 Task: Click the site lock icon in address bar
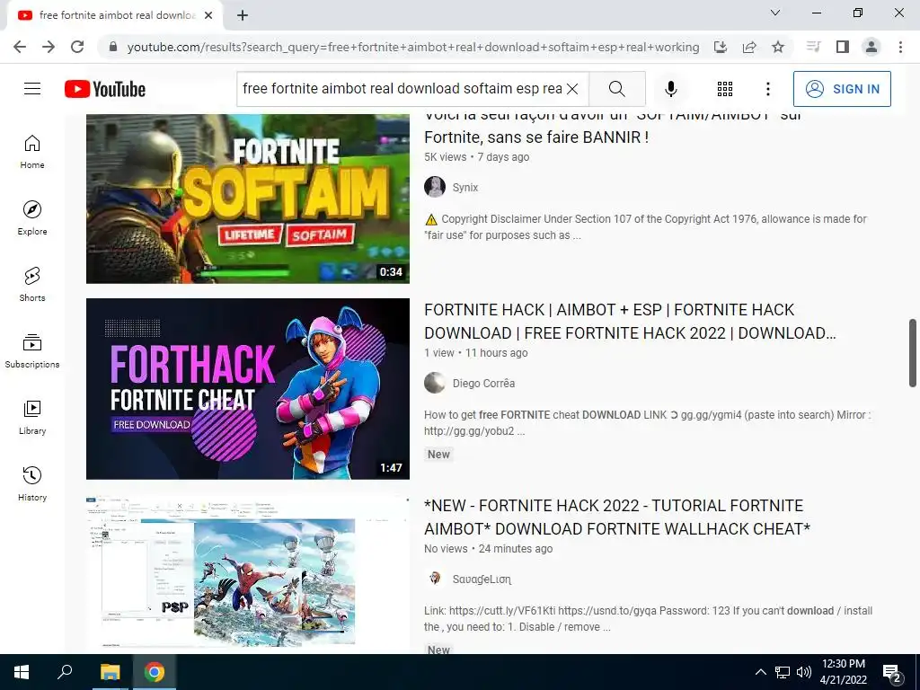click(114, 47)
